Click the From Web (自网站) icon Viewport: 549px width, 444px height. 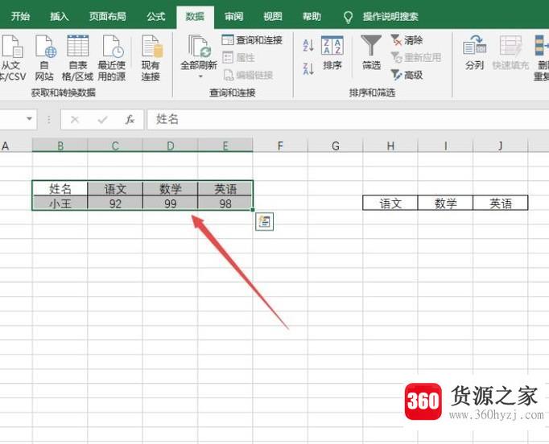45,47
